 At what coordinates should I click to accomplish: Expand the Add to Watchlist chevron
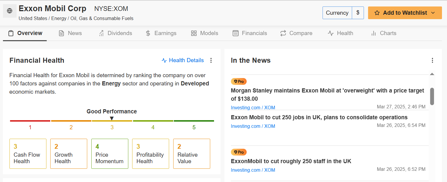(433, 13)
